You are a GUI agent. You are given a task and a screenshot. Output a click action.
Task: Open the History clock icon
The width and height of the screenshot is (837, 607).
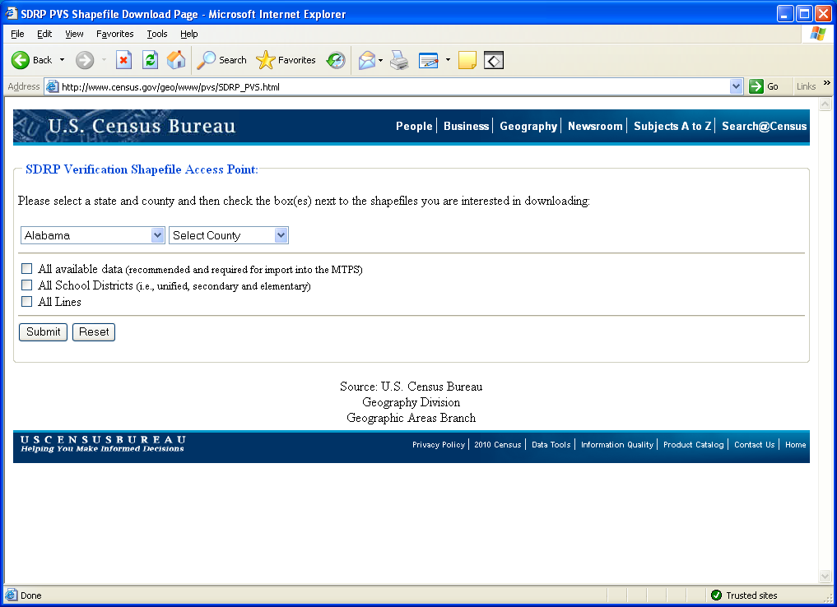click(x=336, y=60)
